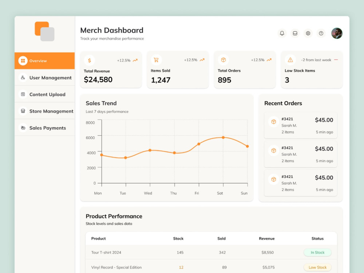
Task: Select the Wed data point on chart
Action: pos(150,150)
